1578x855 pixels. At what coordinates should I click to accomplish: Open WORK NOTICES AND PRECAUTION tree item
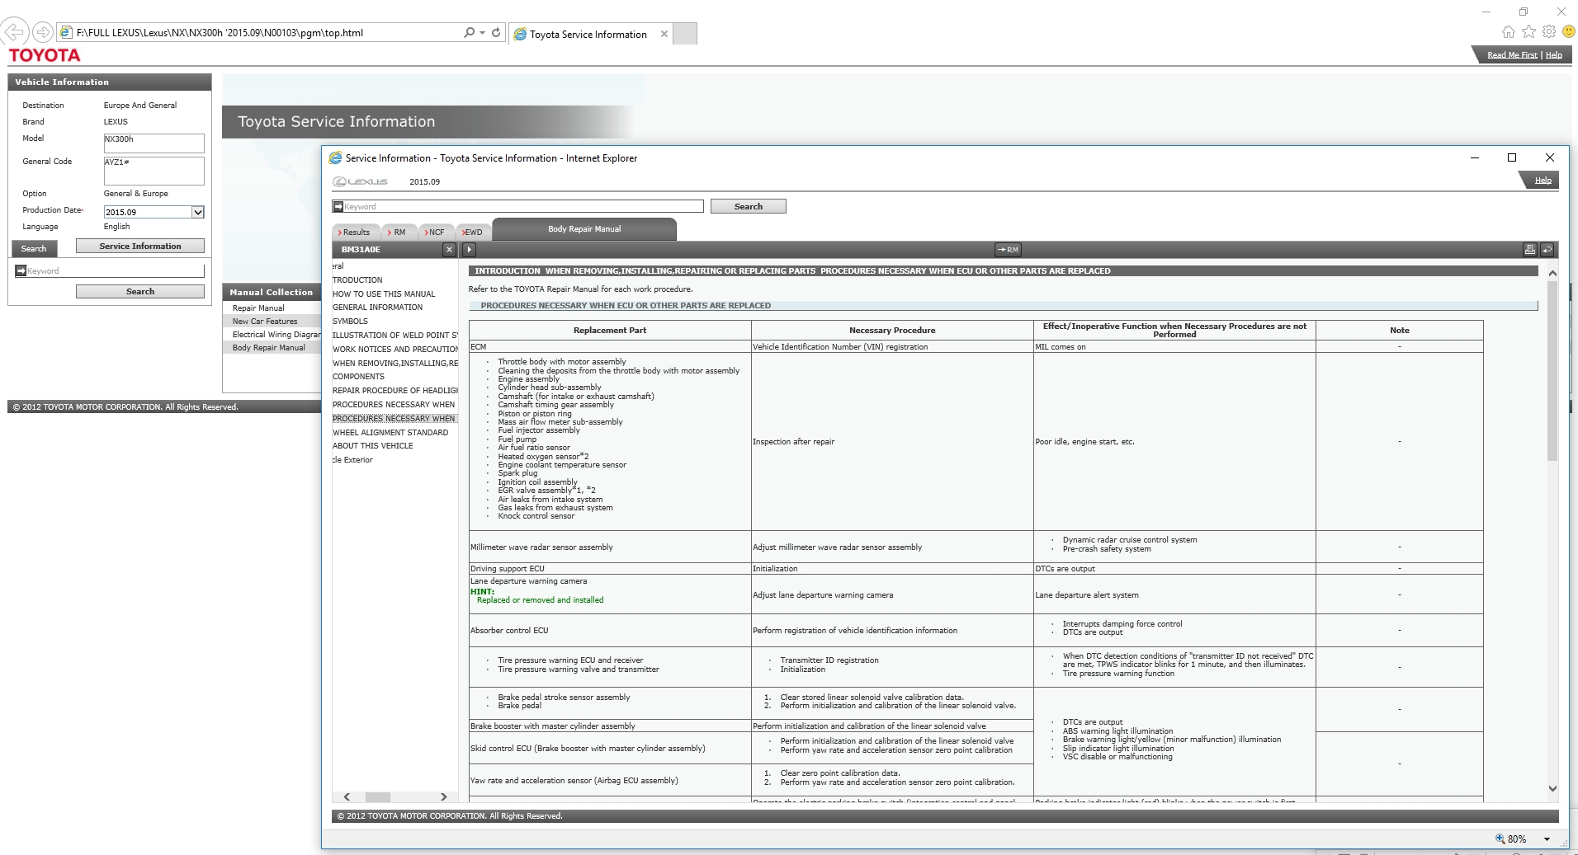tap(395, 350)
